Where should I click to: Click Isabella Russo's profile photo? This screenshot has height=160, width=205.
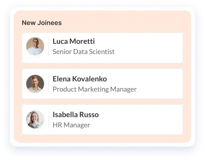[x=35, y=119]
